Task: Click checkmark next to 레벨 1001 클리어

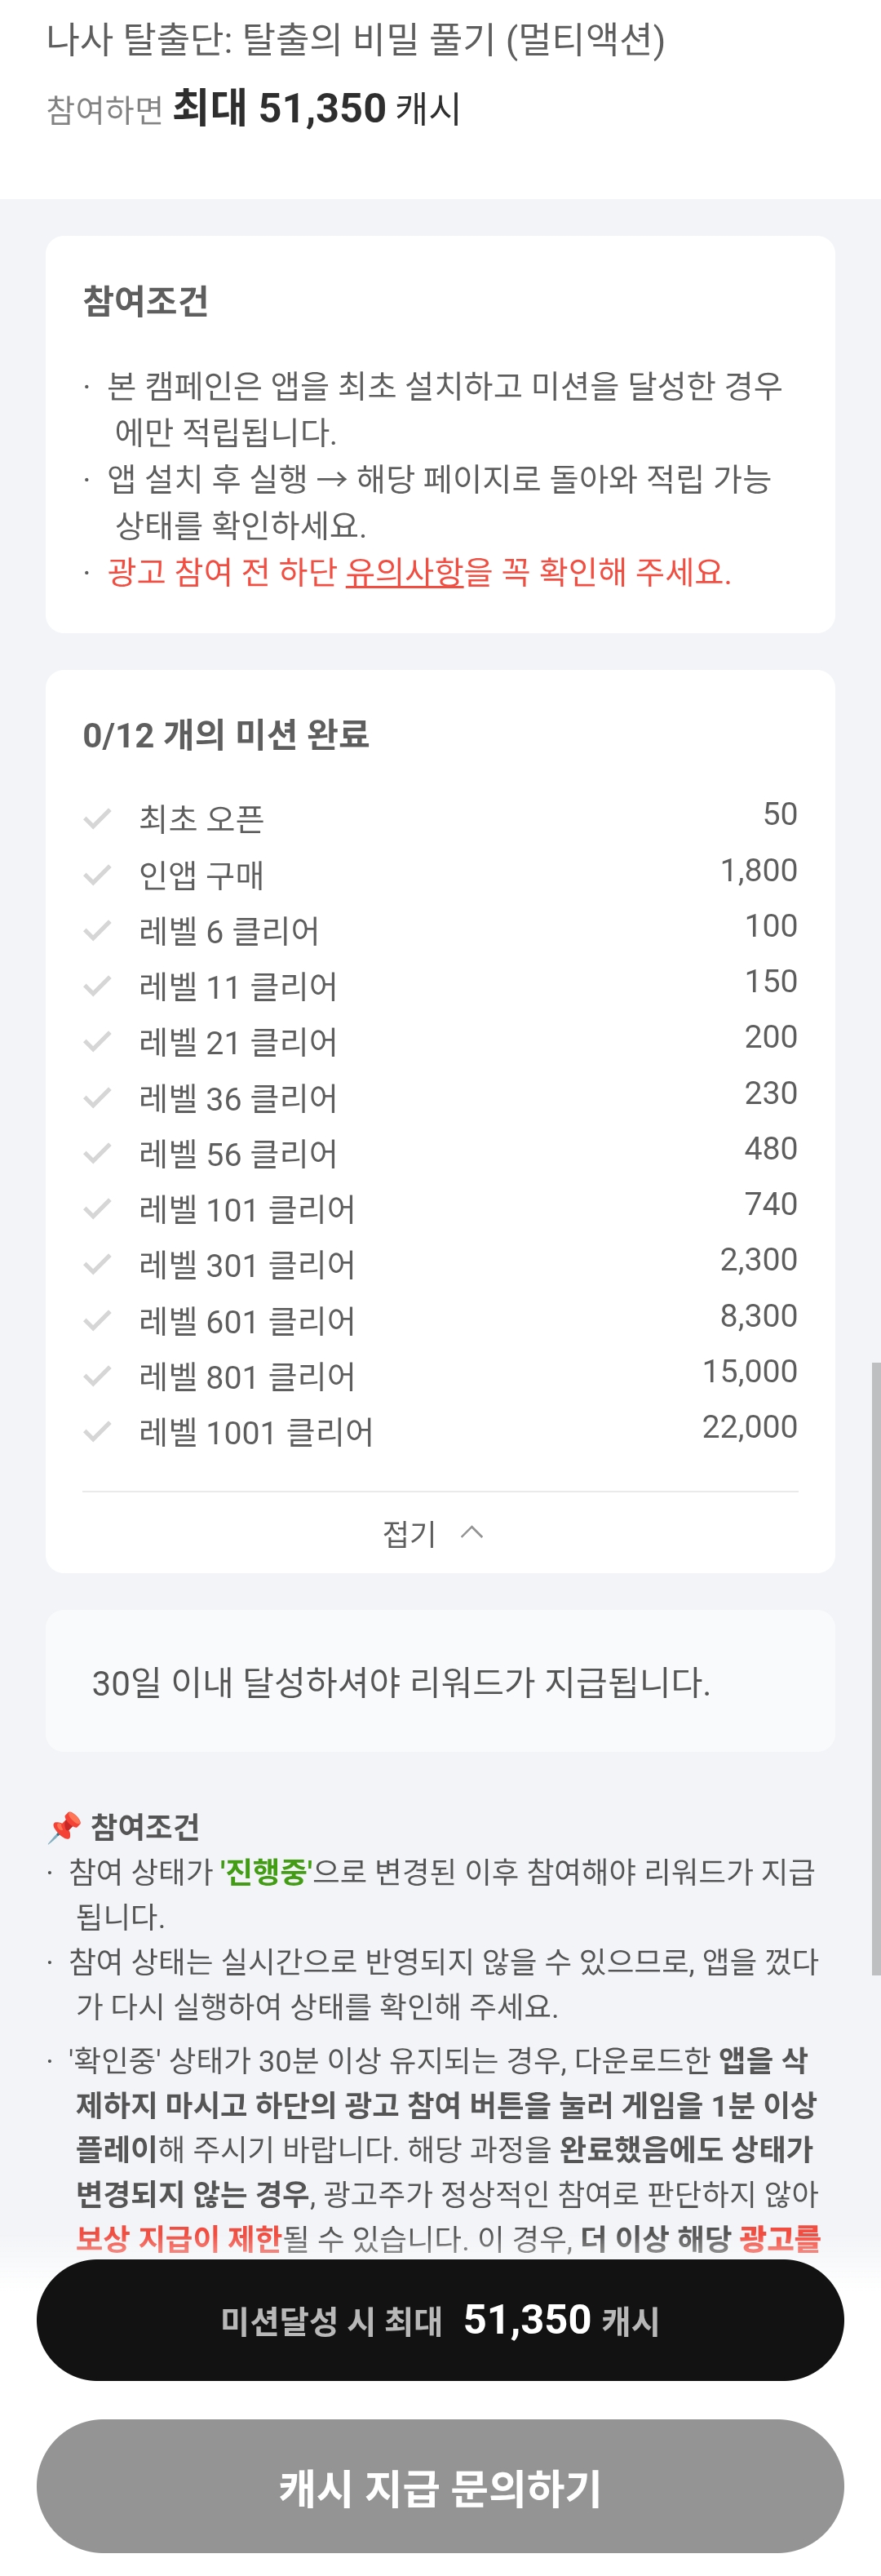Action: click(97, 1433)
